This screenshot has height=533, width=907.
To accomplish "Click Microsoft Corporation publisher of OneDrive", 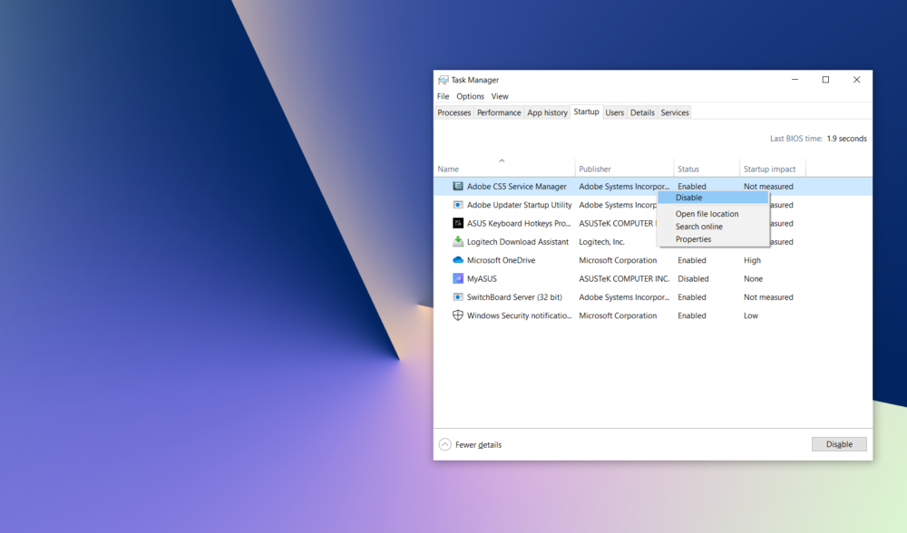I will click(x=618, y=260).
